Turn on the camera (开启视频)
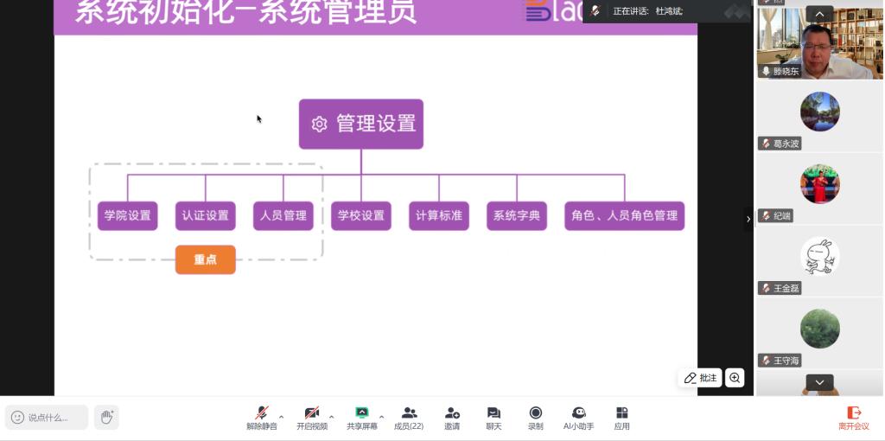Image resolution: width=885 pixels, height=441 pixels. [x=312, y=414]
